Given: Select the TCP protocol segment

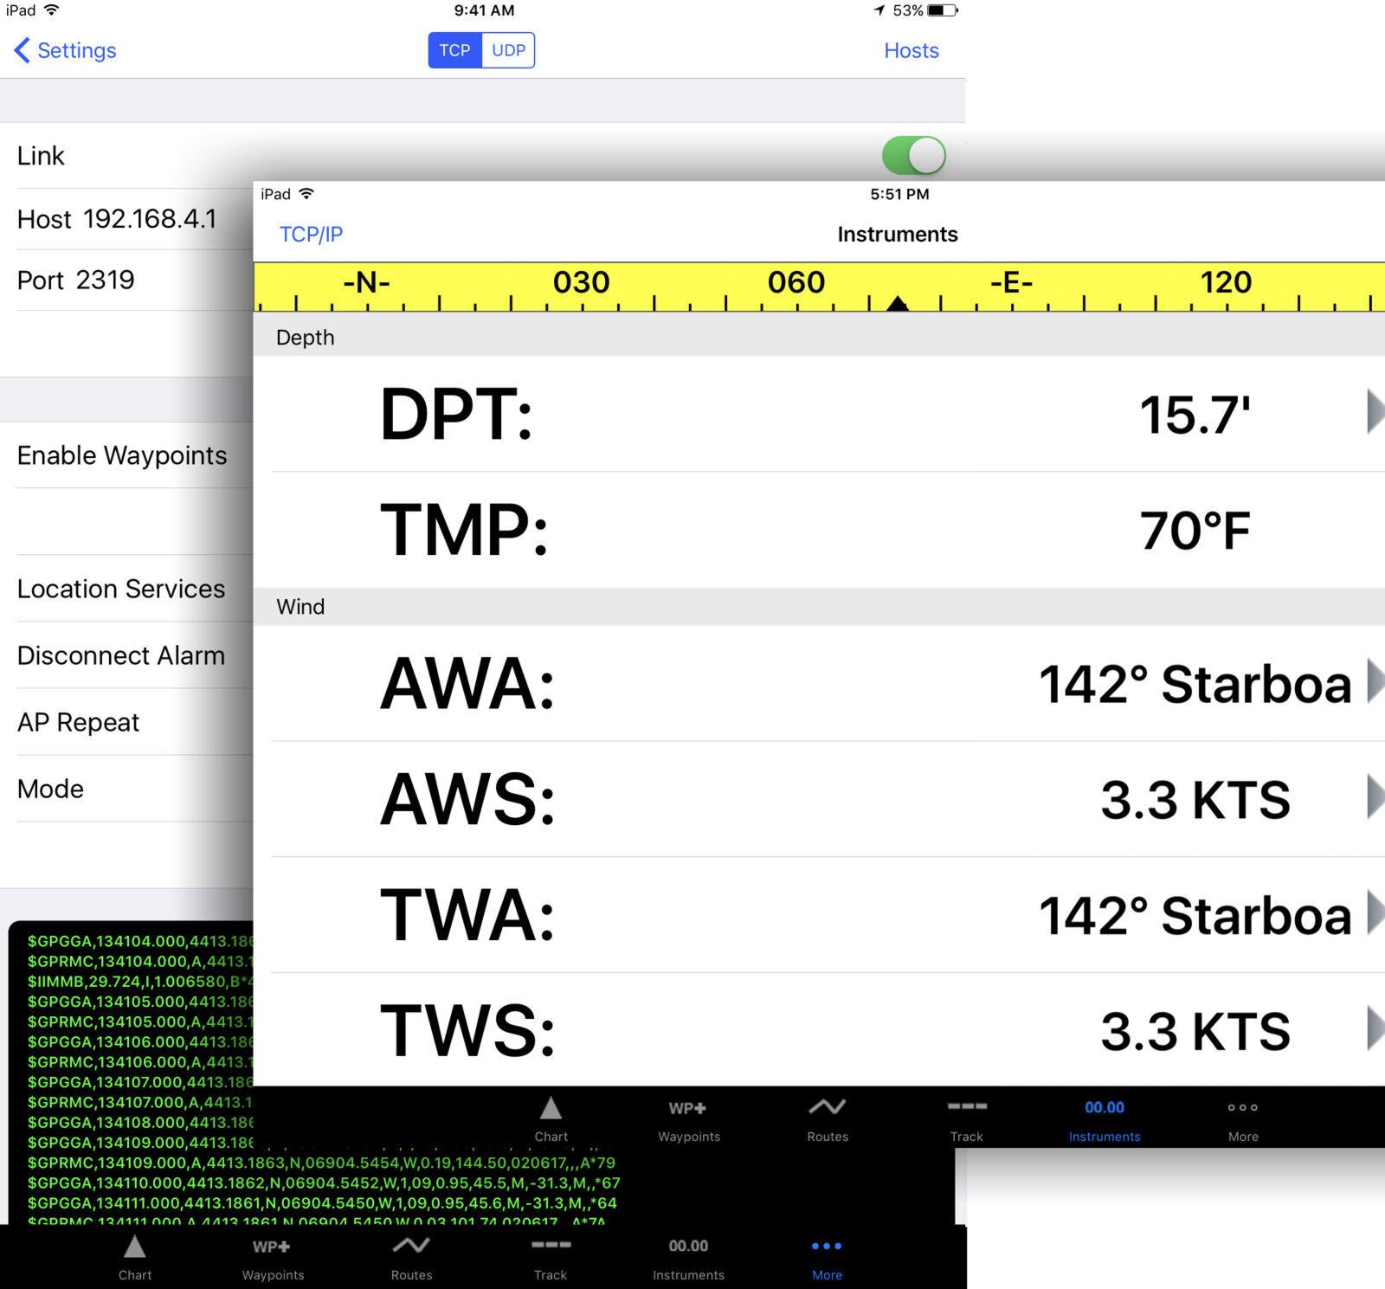Looking at the screenshot, I should 454,50.
